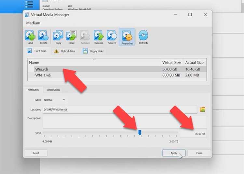
Task: Click the list icon in background VirtualBox window
Action: pyautogui.click(x=29, y=4)
